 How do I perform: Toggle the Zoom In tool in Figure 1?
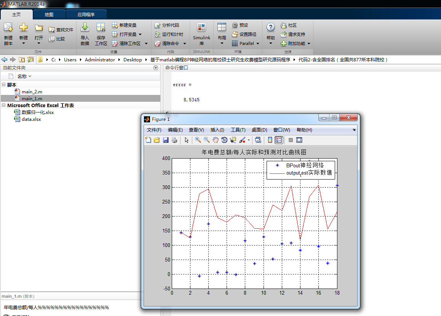(x=198, y=140)
